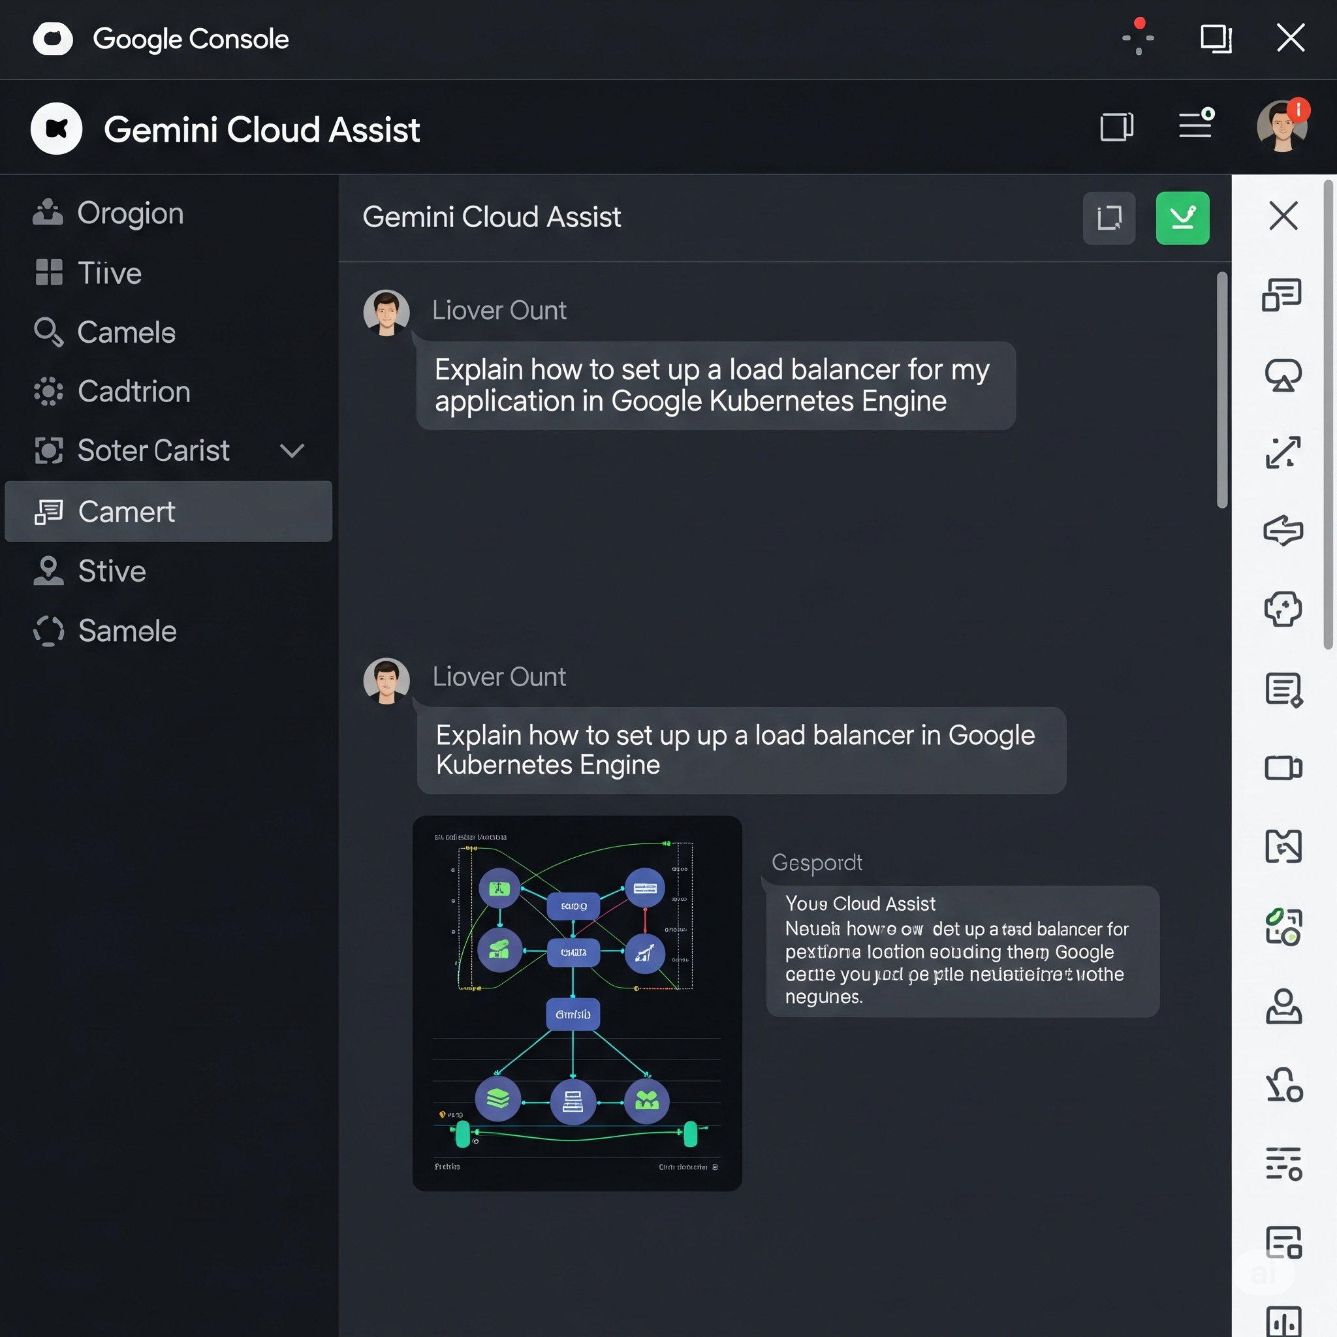Click the person icon in right rail

(1283, 1006)
